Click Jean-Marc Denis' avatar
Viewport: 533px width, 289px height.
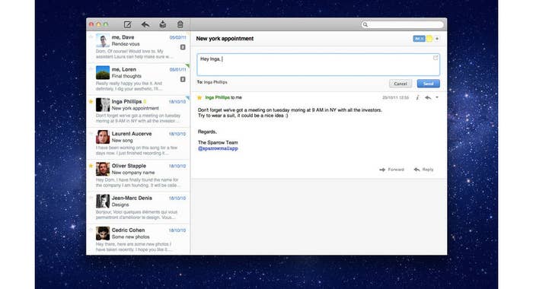click(103, 201)
